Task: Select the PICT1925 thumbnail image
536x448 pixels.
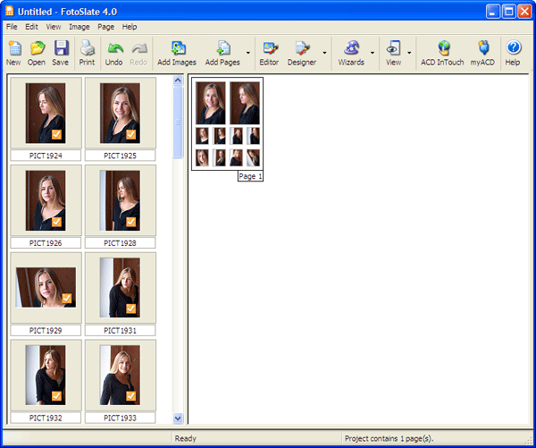Action: 120,113
